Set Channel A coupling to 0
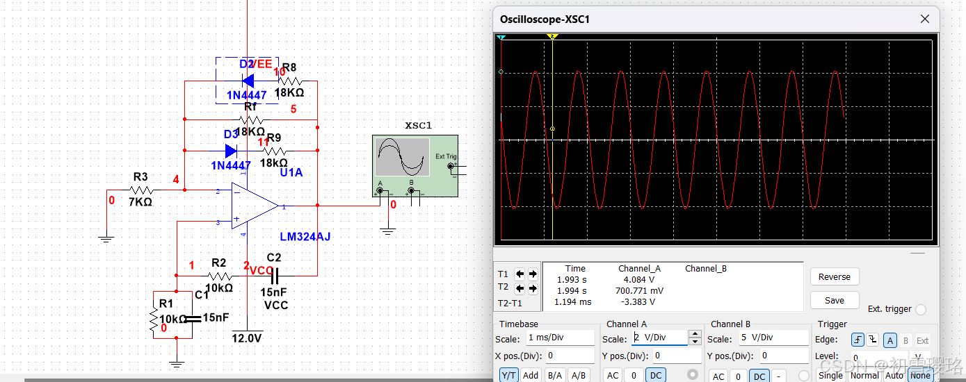Image resolution: width=966 pixels, height=382 pixels. pyautogui.click(x=634, y=375)
